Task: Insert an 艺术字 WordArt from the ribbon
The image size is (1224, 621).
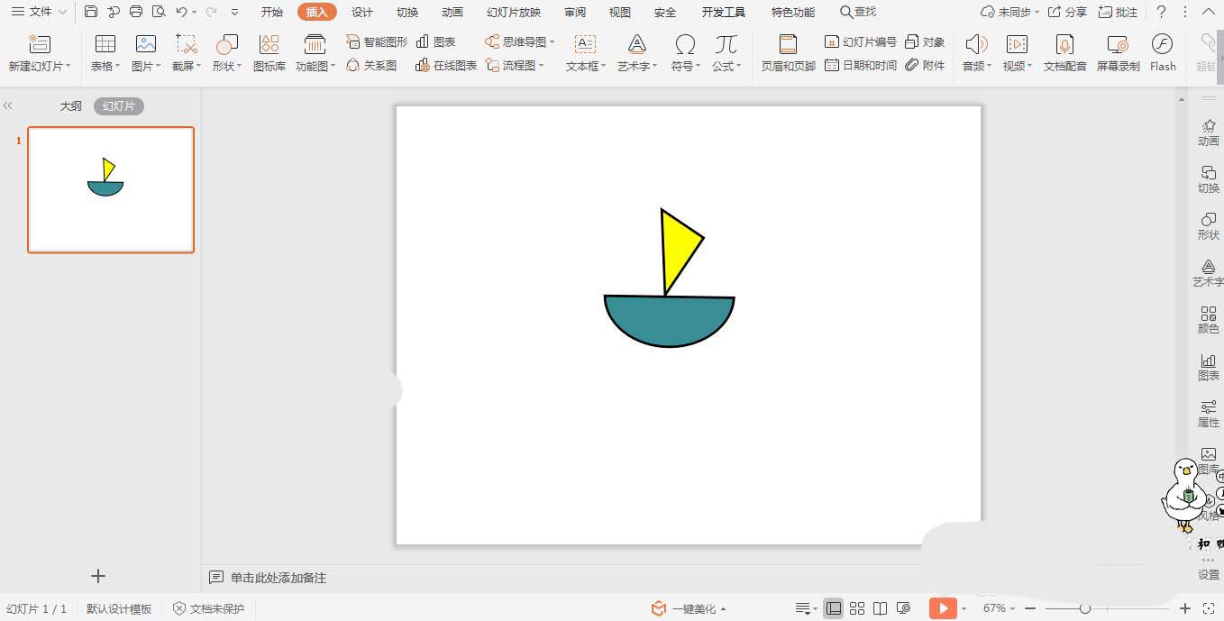Action: 636,53
